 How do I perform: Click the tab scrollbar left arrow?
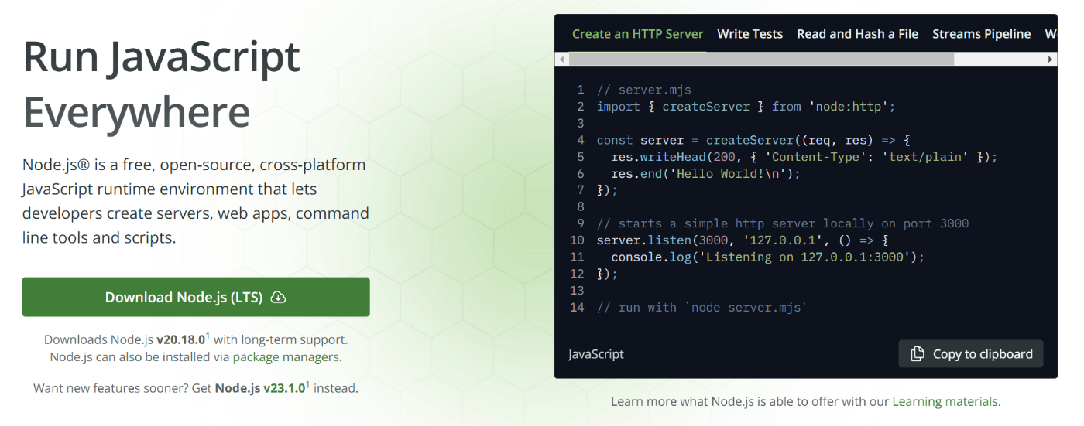click(561, 59)
